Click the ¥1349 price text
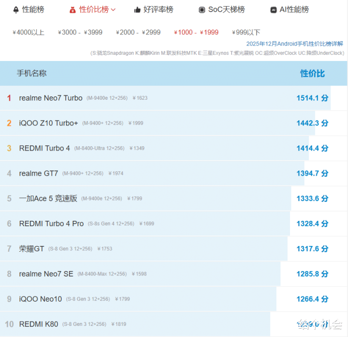The width and height of the screenshot is (348, 337). [x=137, y=148]
